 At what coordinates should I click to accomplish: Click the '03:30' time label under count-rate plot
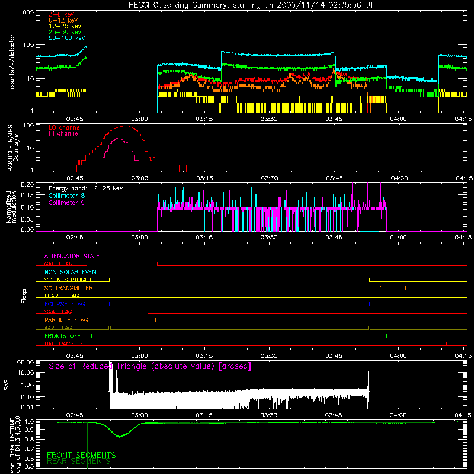(269, 119)
